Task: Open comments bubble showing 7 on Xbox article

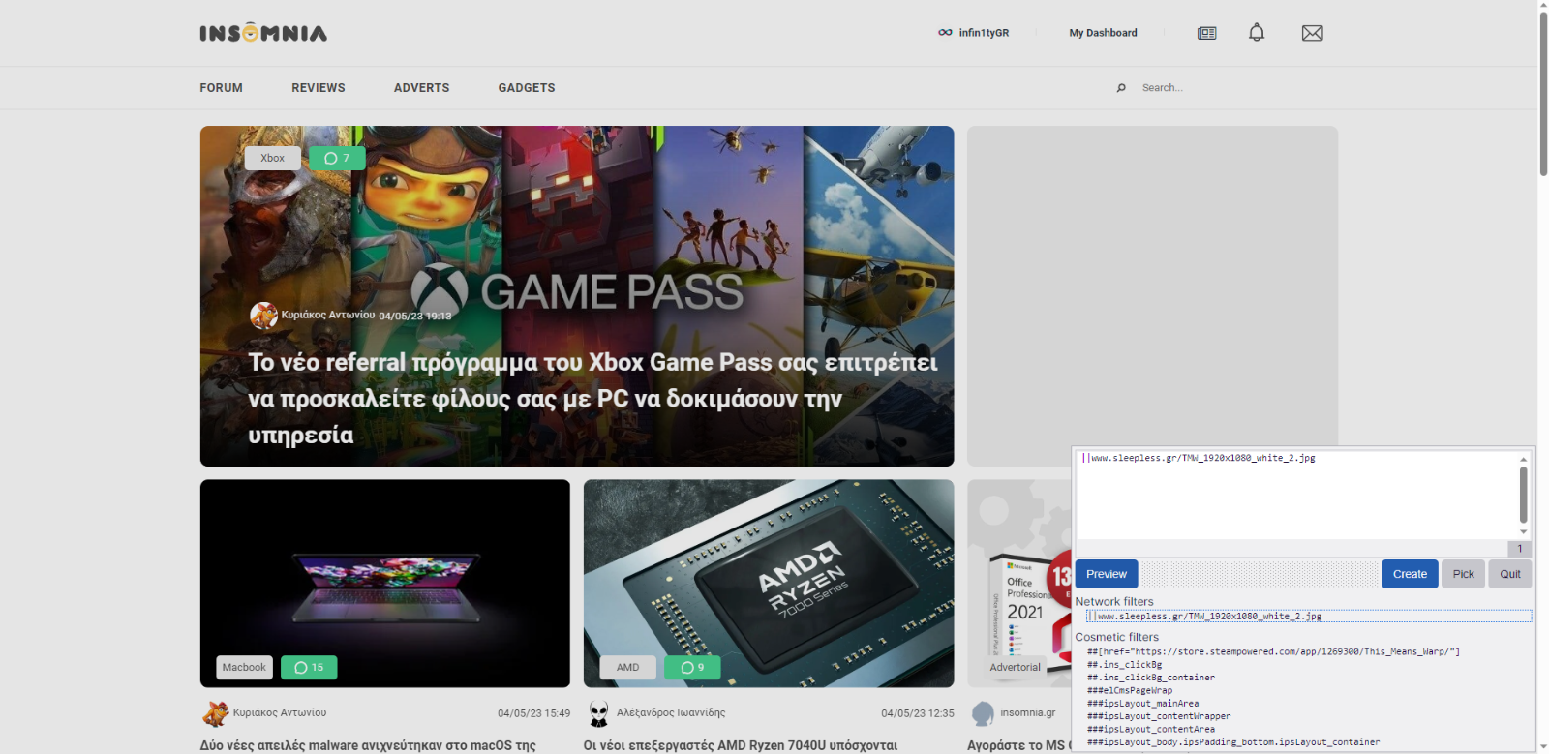Action: pos(337,158)
